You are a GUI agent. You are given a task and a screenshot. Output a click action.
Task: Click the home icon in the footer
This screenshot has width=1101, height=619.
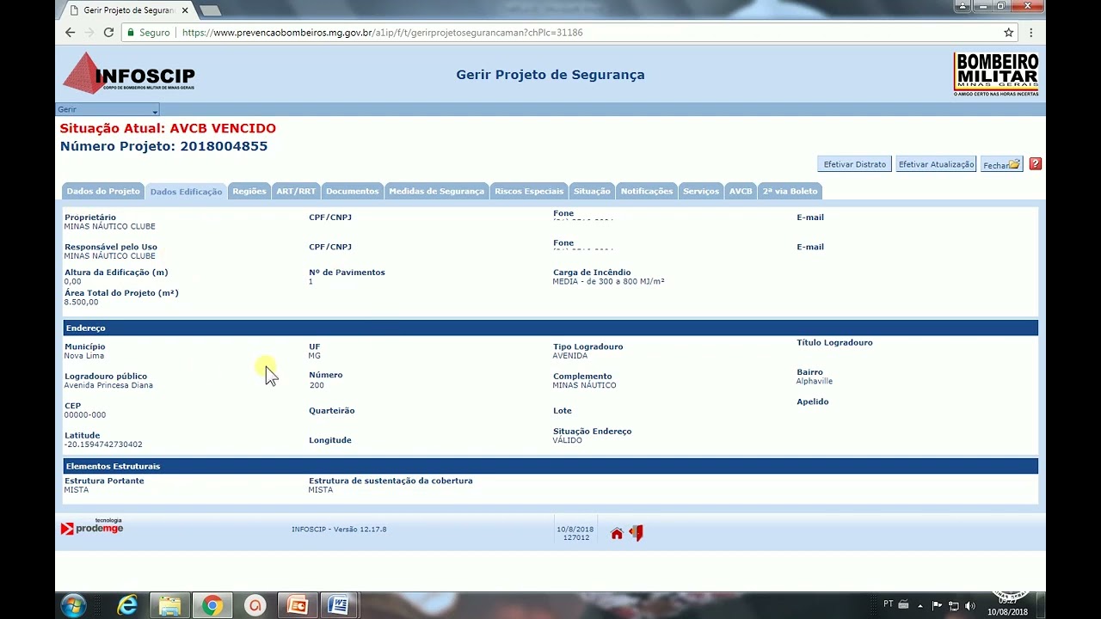coord(617,534)
